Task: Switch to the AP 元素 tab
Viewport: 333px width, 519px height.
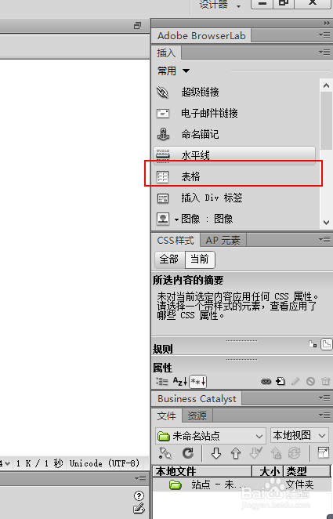Action: pos(223,241)
